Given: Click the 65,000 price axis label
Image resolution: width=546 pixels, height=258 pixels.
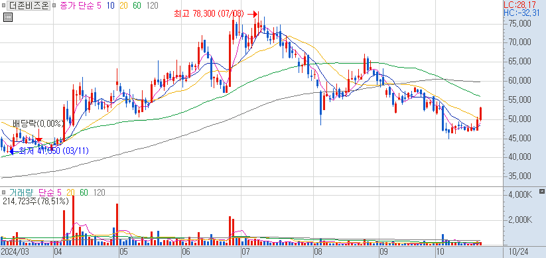Looking at the screenshot, I should 519,62.
